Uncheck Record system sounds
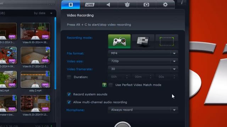The width and height of the screenshot is (227, 127). (69, 94)
